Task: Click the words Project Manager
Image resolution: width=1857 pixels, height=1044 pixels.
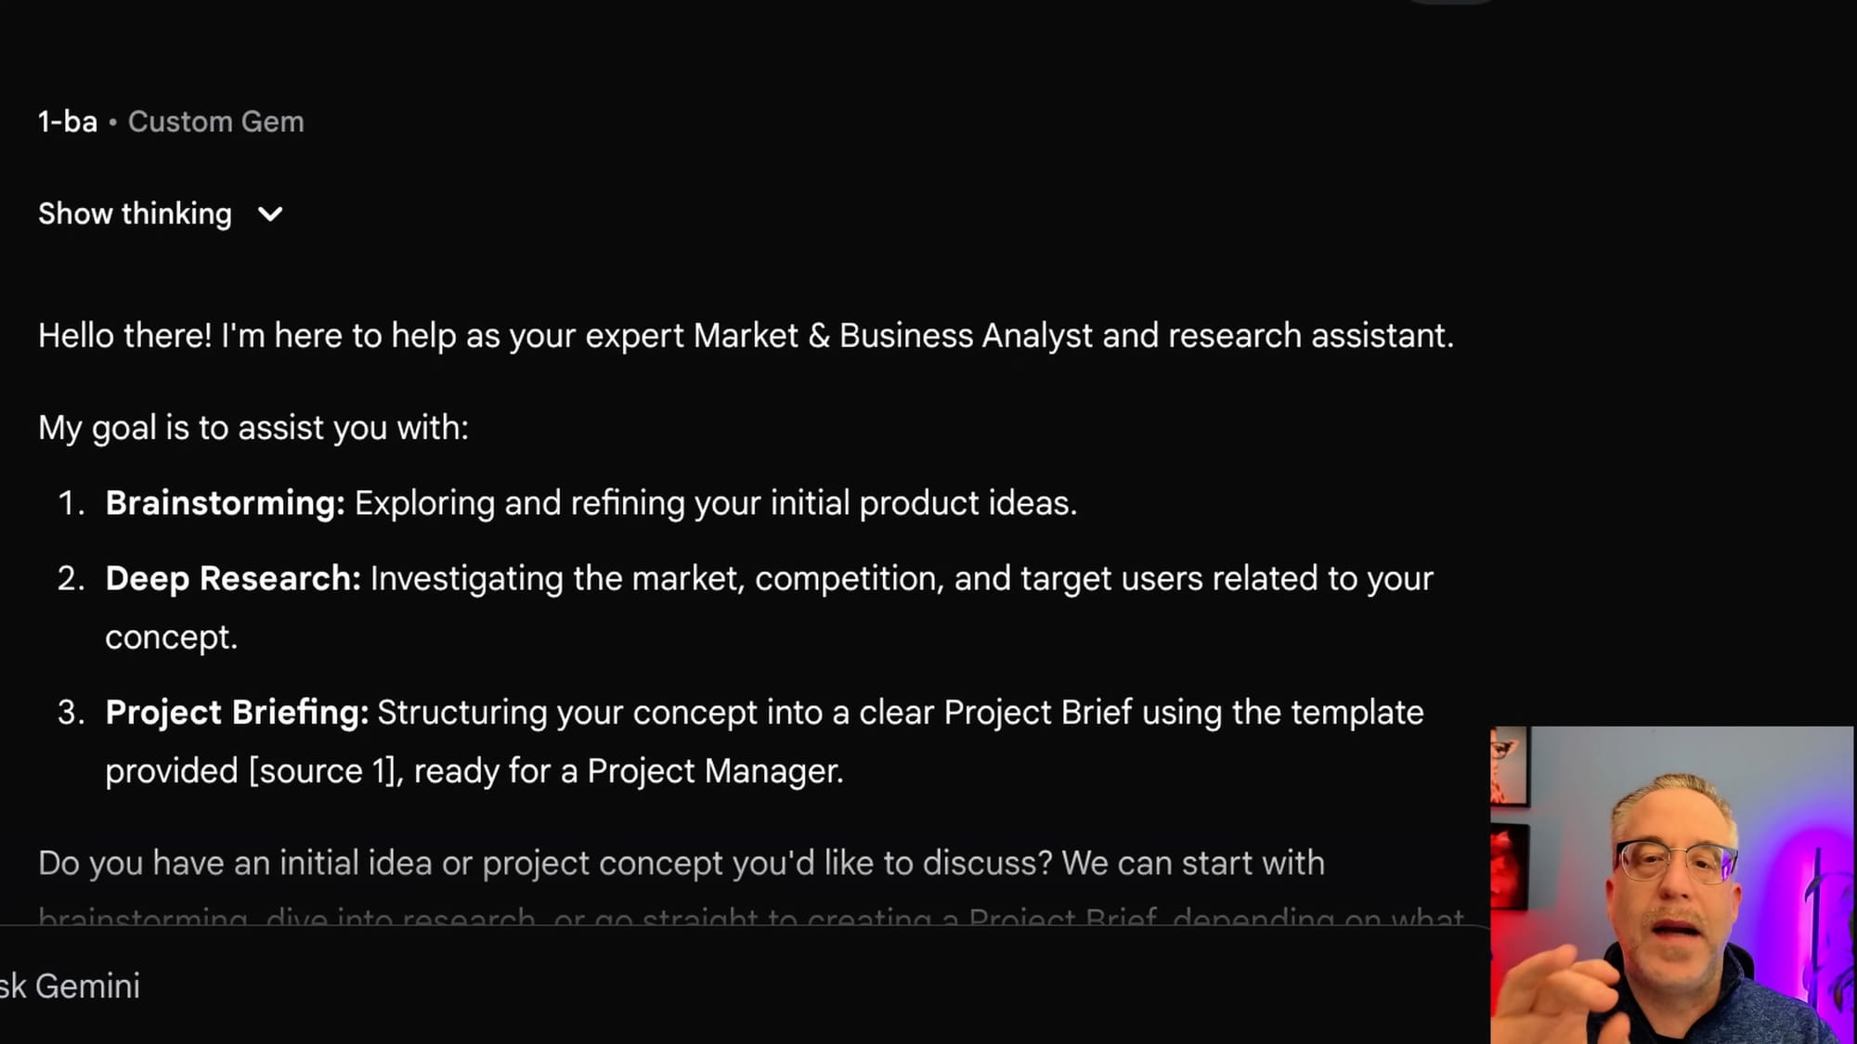Action: click(713, 771)
